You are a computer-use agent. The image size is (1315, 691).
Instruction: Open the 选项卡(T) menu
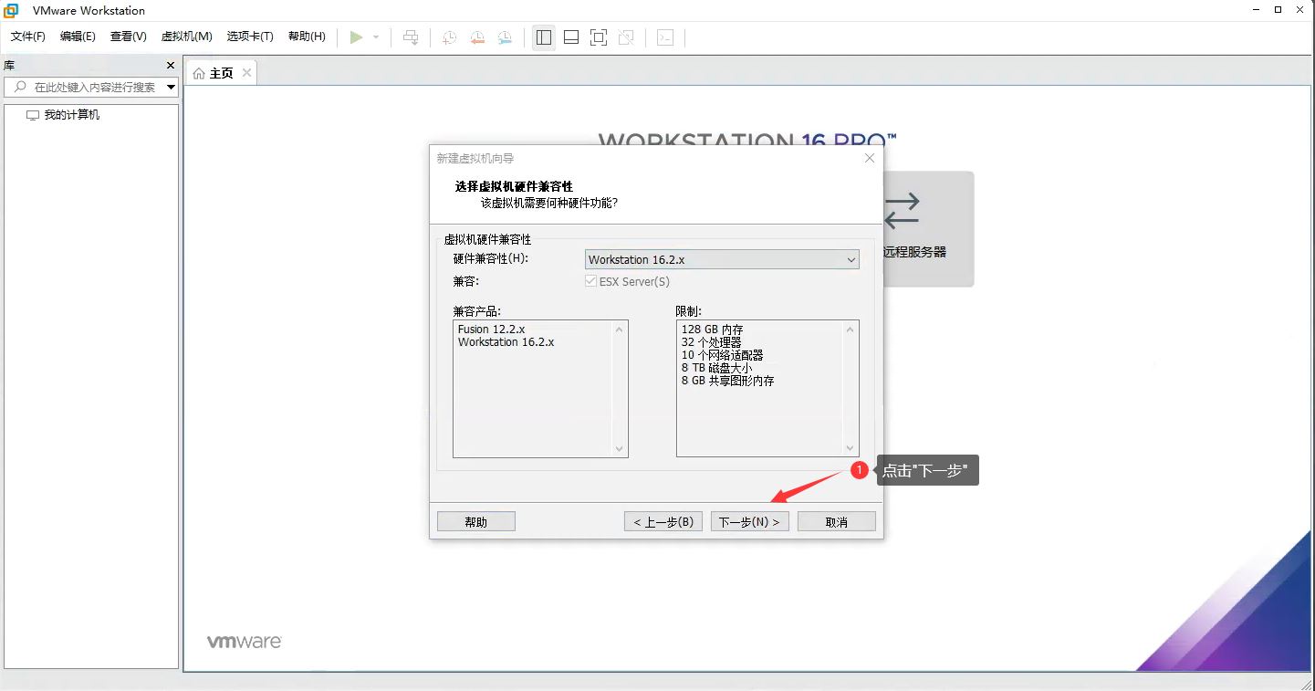[250, 37]
